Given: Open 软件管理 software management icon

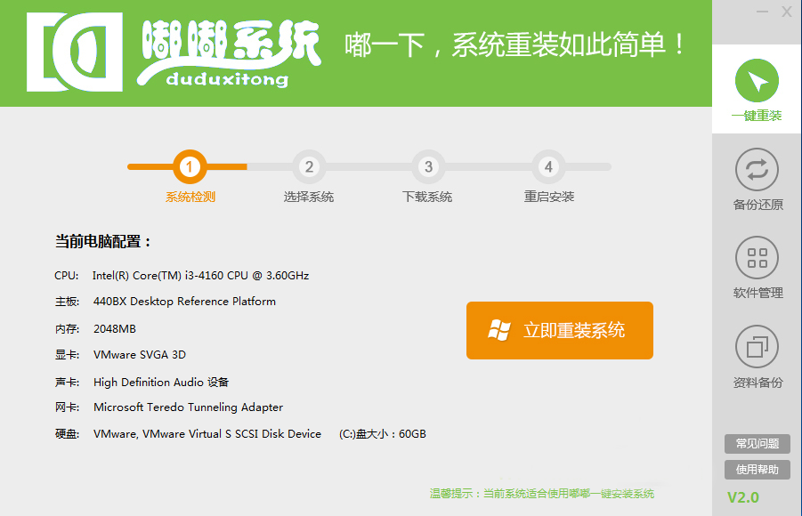Looking at the screenshot, I should pyautogui.click(x=757, y=258).
